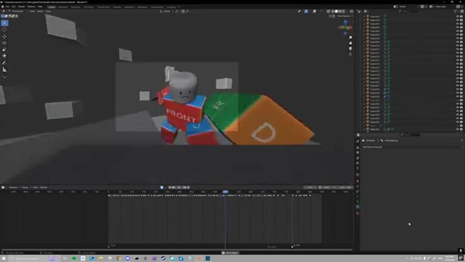
Task: Open the Texture properties tab
Action: pos(358,213)
